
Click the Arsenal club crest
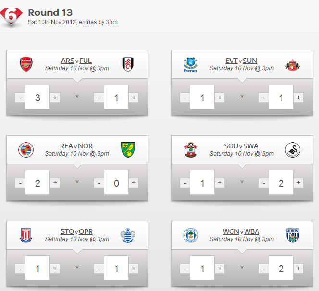tap(26, 64)
